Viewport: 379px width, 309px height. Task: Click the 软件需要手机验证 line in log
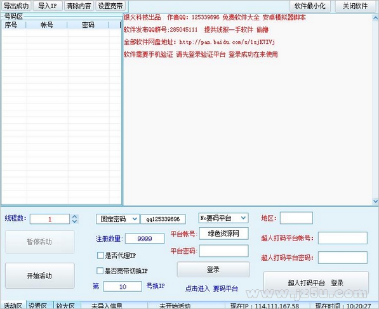click(201, 54)
